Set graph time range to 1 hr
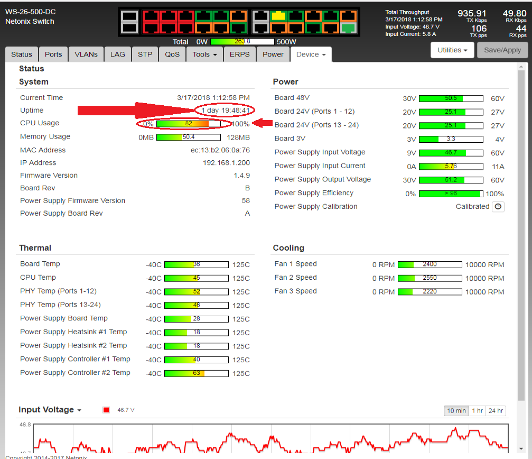Screen dimensions: 532x459 477,411
